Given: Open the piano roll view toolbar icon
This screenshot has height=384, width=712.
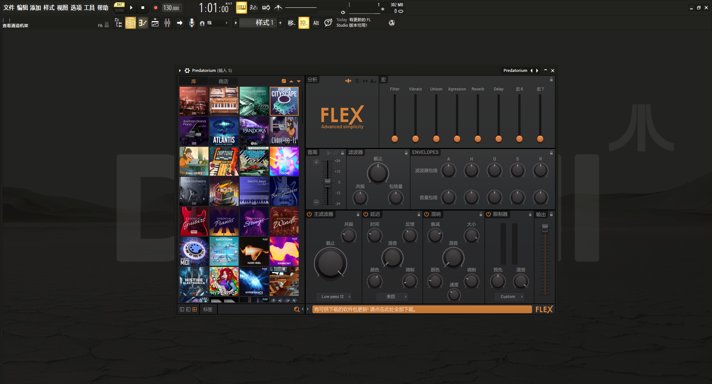Looking at the screenshot, I should click(x=142, y=23).
